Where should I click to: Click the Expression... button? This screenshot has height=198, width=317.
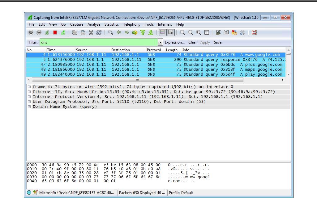coord(175,42)
